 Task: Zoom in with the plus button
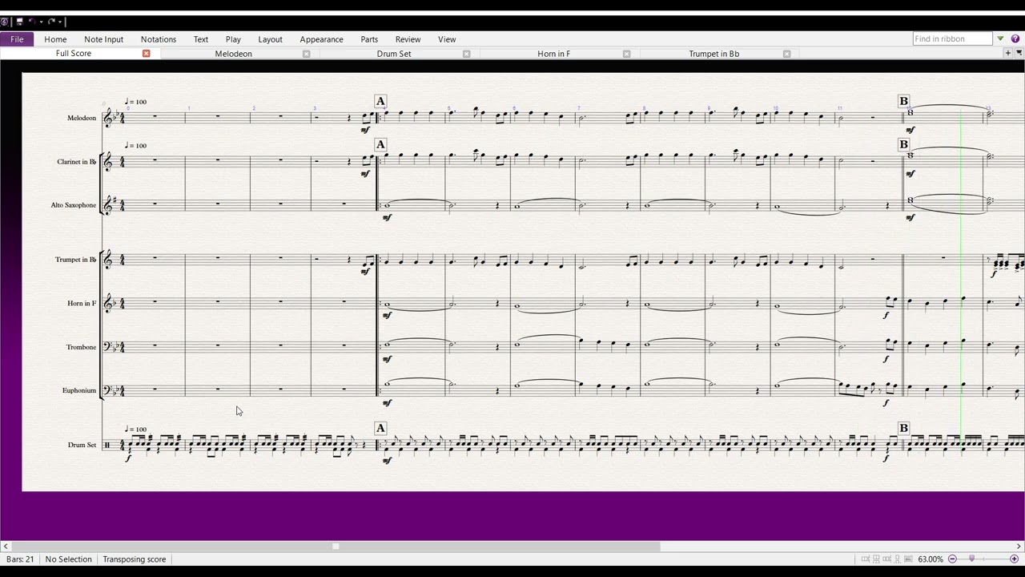pos(1014,559)
